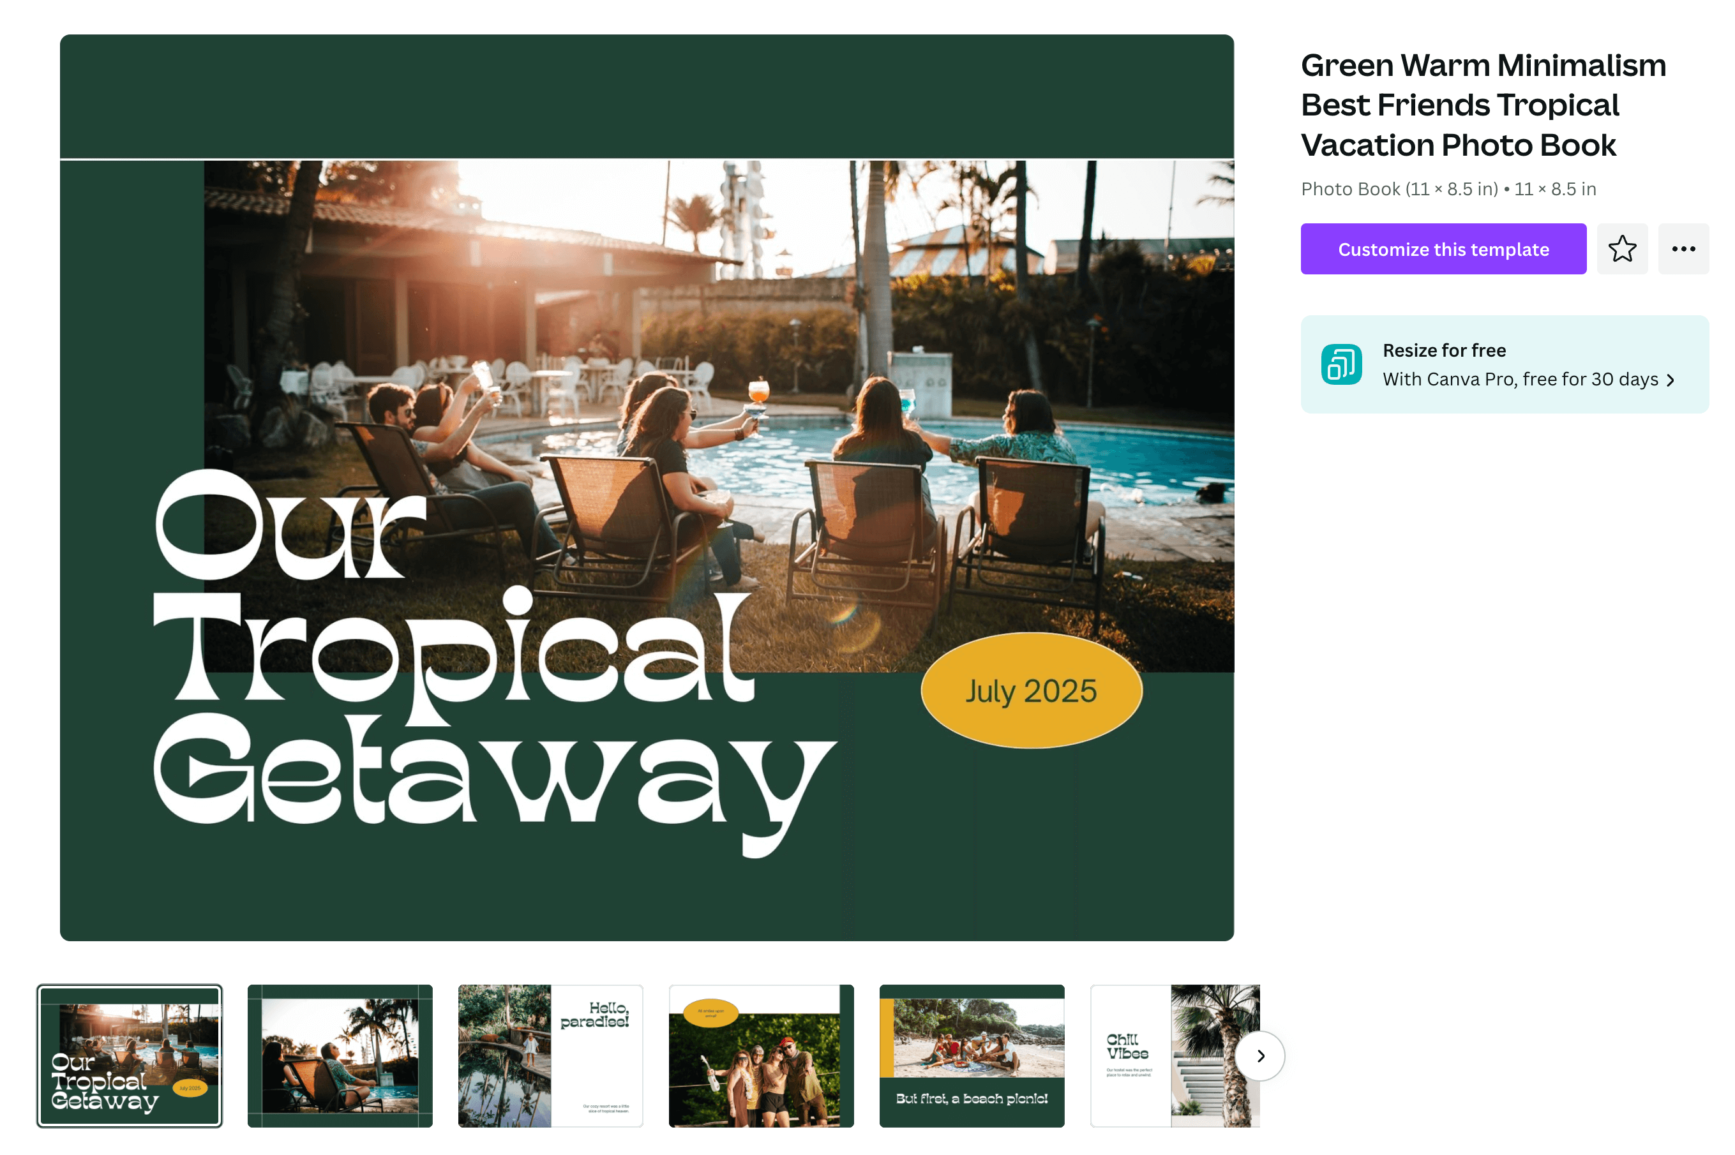Click the yellow 'July 2025' oval badge
The width and height of the screenshot is (1735, 1155).
coord(1031,691)
